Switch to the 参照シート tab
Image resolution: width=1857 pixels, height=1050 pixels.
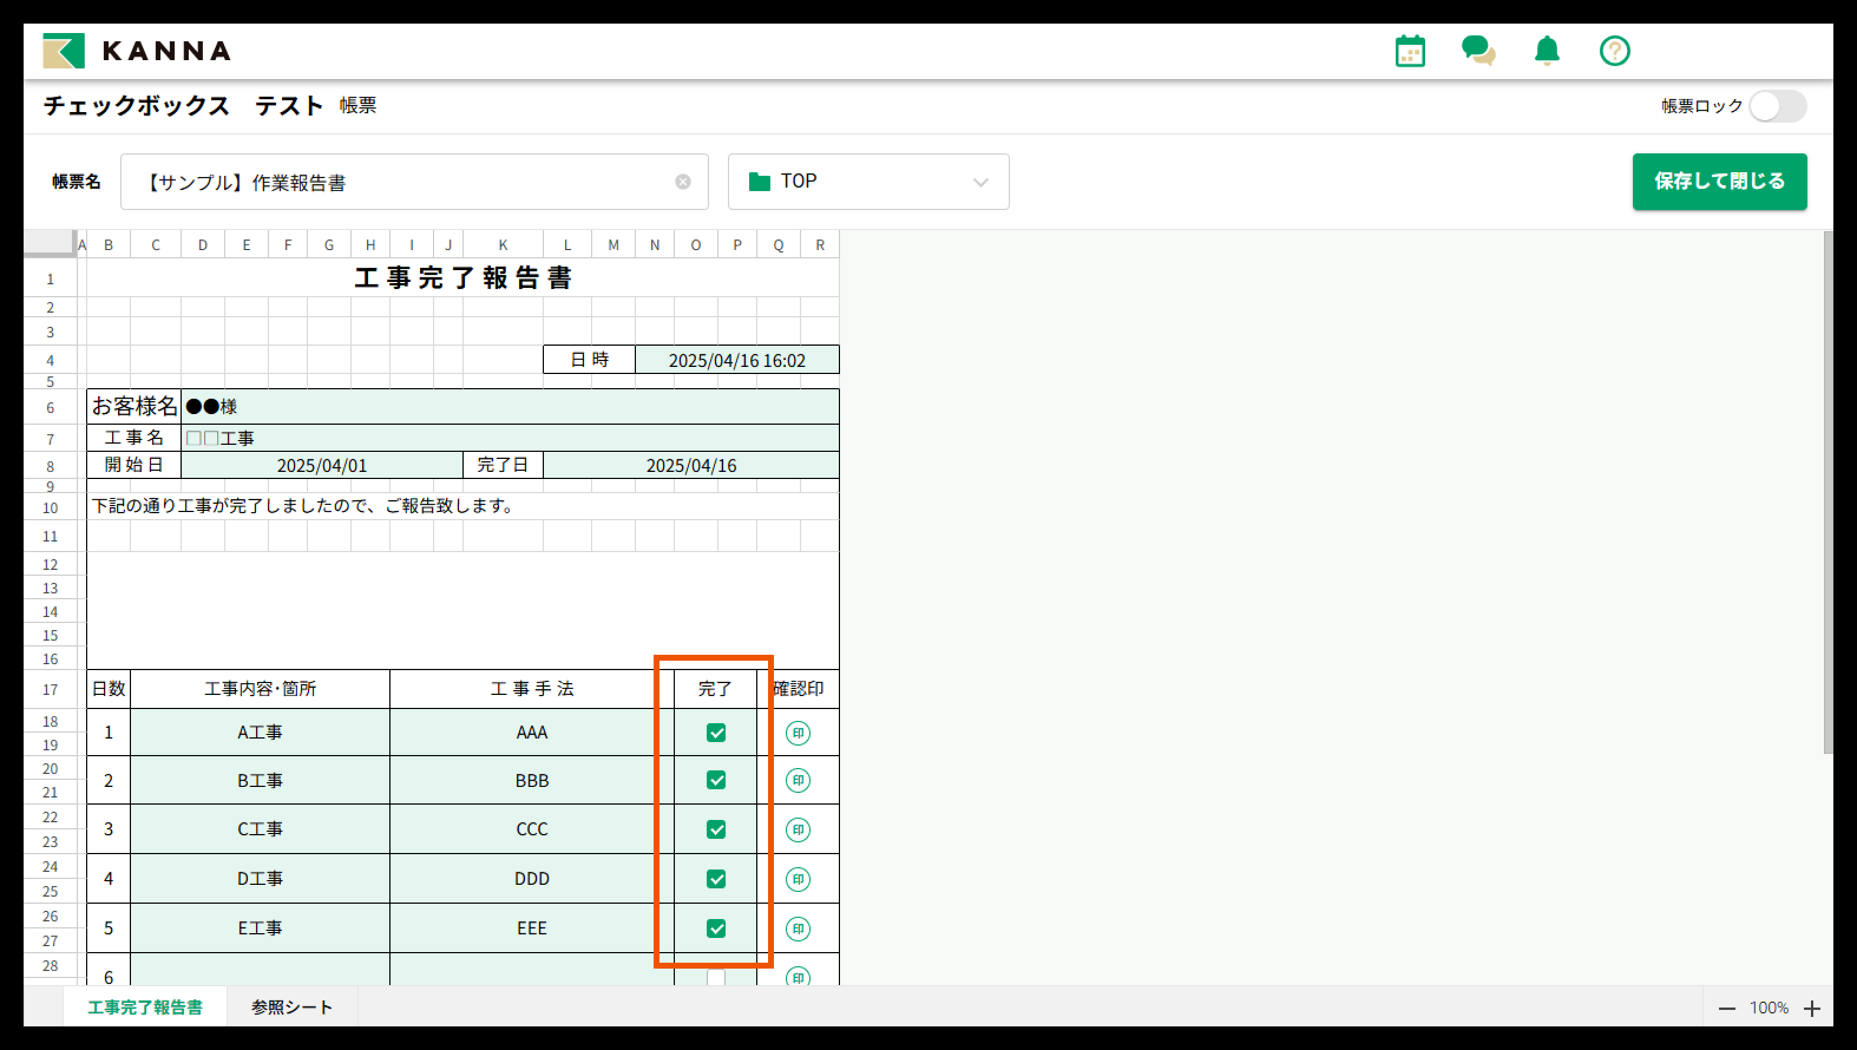(291, 1007)
